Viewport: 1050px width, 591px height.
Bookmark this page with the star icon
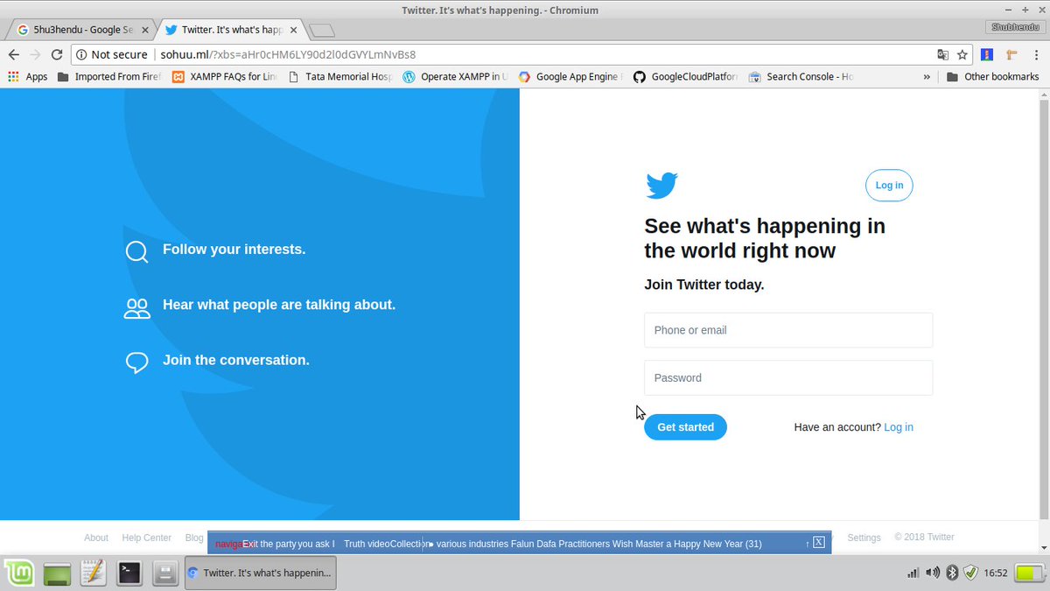(x=962, y=54)
